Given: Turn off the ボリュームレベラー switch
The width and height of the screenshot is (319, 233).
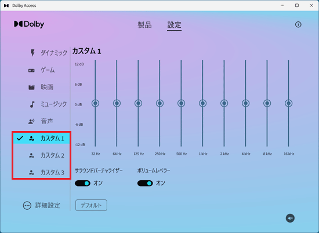Looking at the screenshot, I should click(x=145, y=183).
